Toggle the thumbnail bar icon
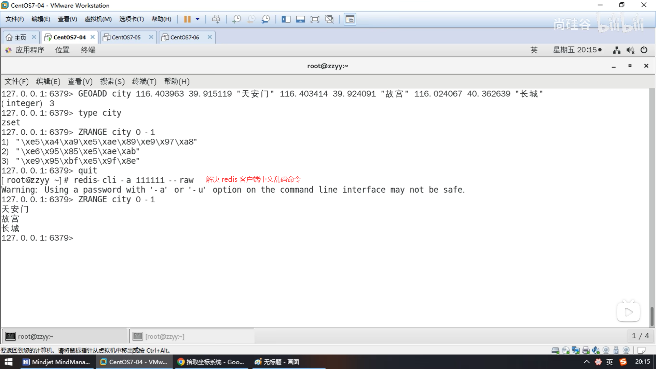The width and height of the screenshot is (656, 369). pyautogui.click(x=300, y=19)
